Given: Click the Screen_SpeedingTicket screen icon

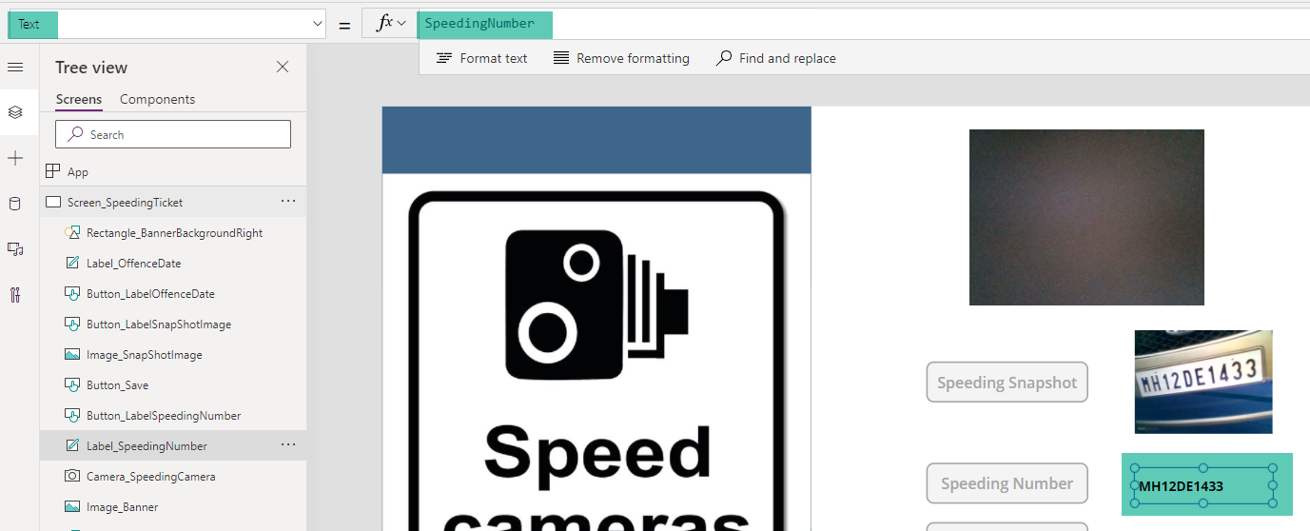Looking at the screenshot, I should tap(53, 202).
